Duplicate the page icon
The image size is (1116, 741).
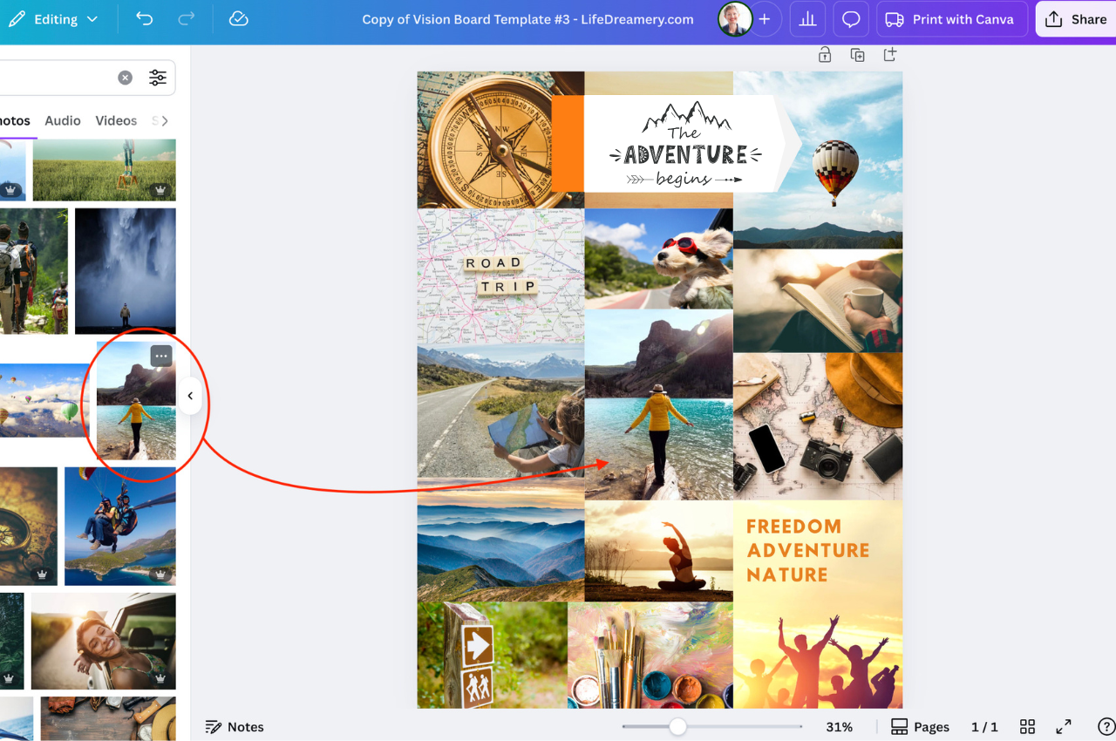[x=858, y=55]
